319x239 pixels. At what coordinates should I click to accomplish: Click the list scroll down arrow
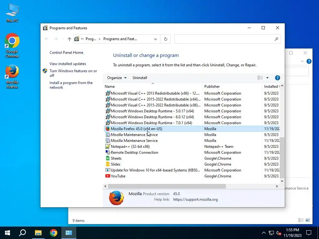(282, 181)
